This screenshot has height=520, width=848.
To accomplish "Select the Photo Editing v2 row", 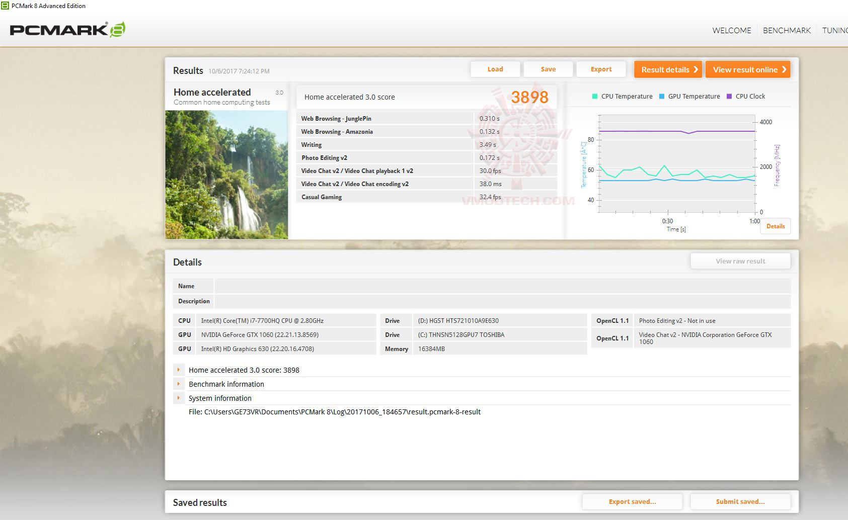I will pyautogui.click(x=427, y=157).
